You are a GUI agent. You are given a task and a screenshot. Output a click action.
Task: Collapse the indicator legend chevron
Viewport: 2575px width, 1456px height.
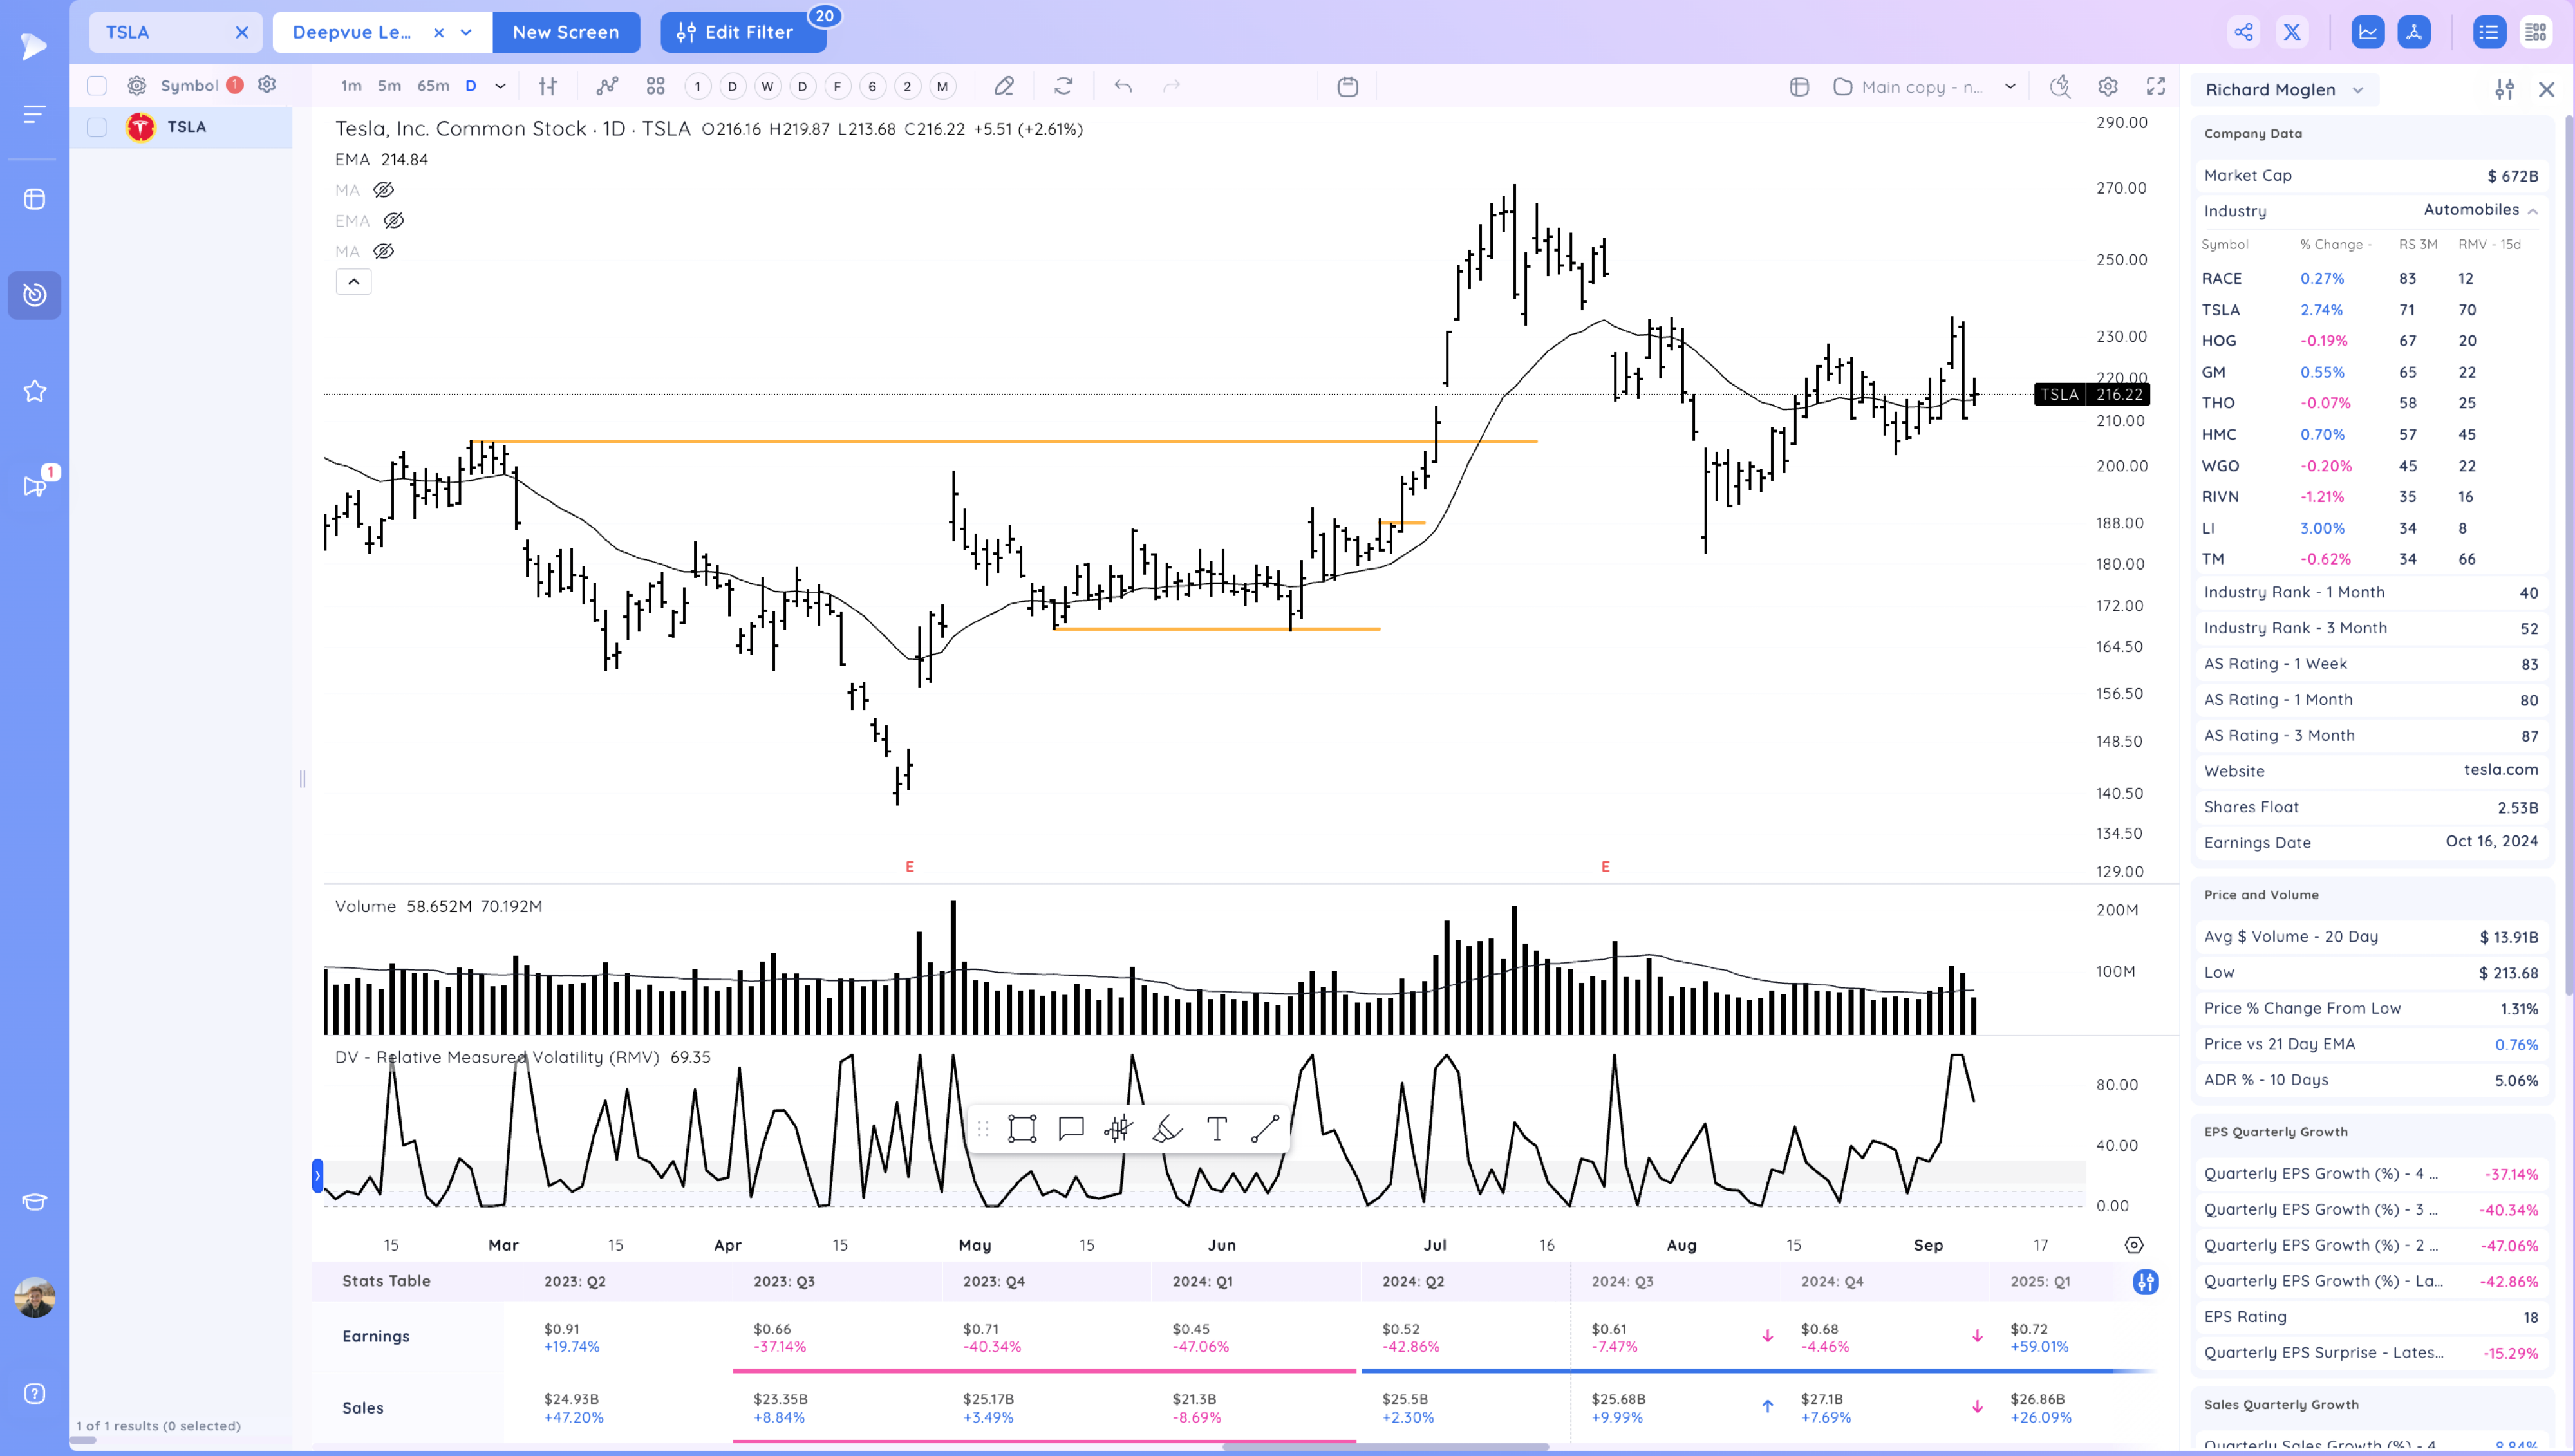click(353, 282)
